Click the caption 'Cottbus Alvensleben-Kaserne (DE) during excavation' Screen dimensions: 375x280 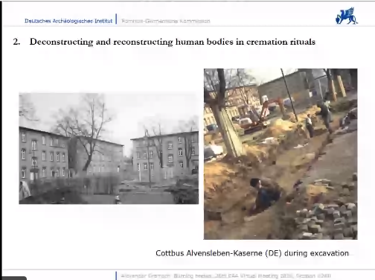pos(252,253)
